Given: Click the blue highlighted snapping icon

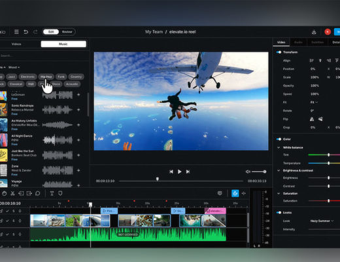Looking at the screenshot, I should (x=235, y=193).
